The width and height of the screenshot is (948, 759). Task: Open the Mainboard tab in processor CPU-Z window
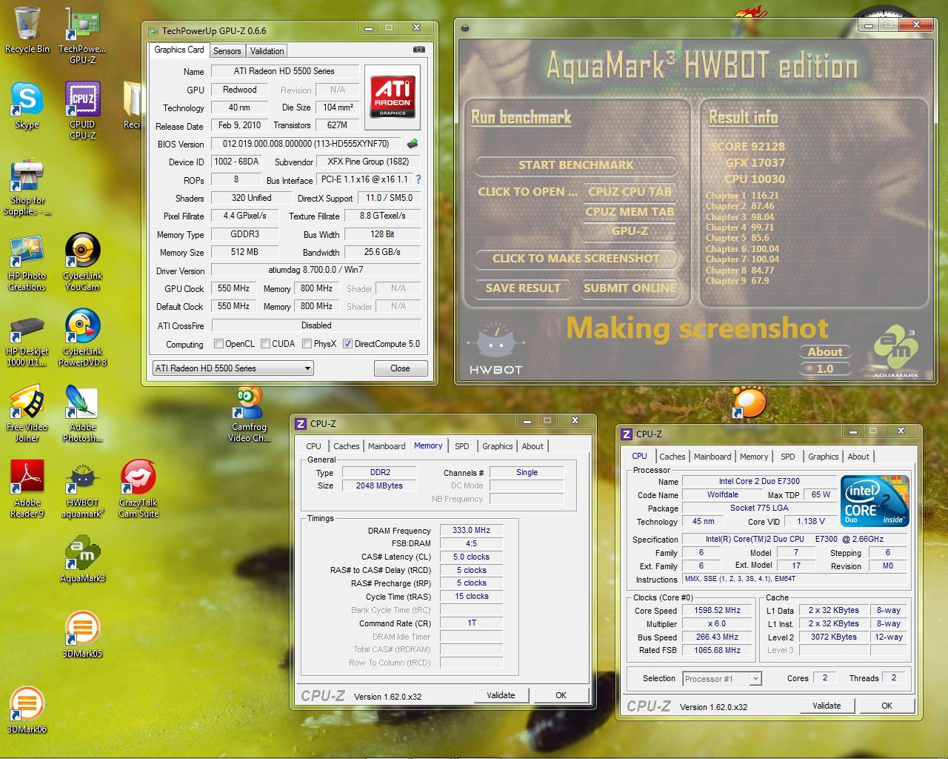point(712,457)
